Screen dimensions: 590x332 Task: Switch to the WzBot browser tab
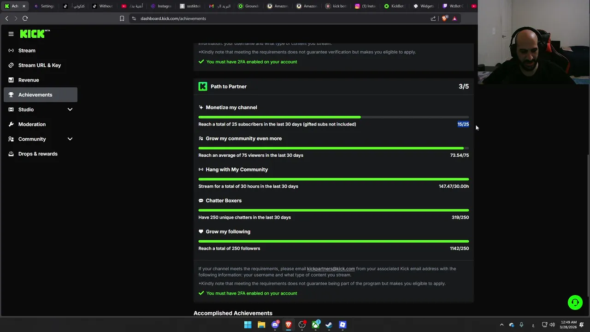pos(452,6)
